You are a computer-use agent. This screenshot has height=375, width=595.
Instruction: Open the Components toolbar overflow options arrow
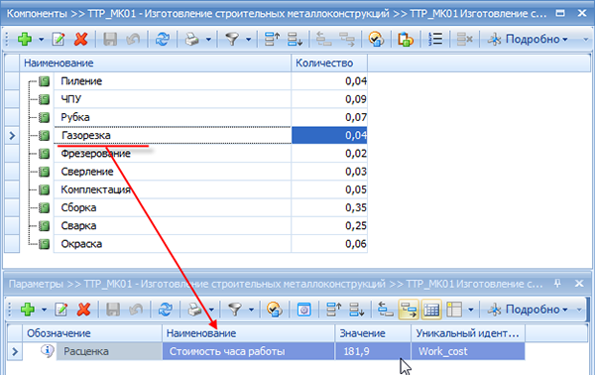585,40
